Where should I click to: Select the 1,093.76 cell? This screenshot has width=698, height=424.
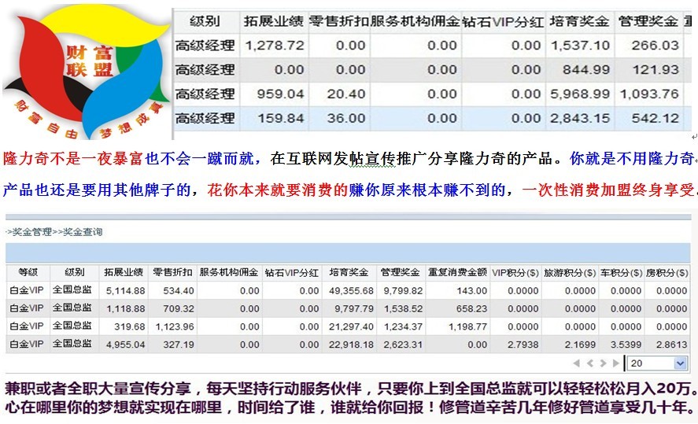pyautogui.click(x=649, y=94)
